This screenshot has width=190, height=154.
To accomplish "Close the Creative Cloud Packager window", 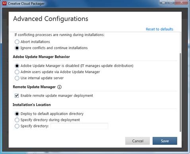I will point(182,2).
